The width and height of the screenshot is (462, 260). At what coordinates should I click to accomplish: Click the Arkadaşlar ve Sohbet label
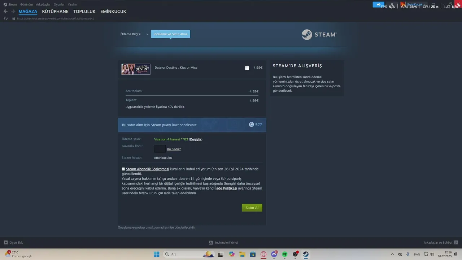(438, 243)
